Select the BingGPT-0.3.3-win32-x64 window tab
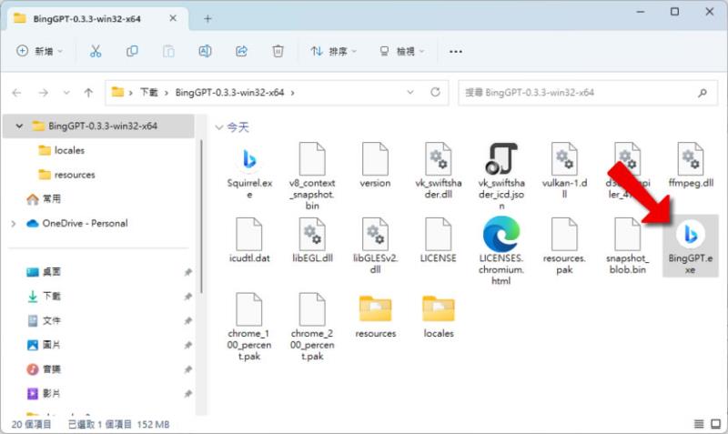The height and width of the screenshot is (434, 728). coord(97,19)
